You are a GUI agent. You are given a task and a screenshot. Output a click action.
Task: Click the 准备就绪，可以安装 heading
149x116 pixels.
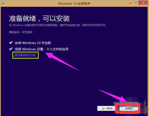click(x=39, y=18)
